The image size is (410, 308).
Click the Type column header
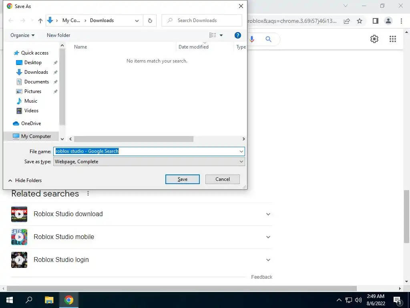(x=241, y=47)
